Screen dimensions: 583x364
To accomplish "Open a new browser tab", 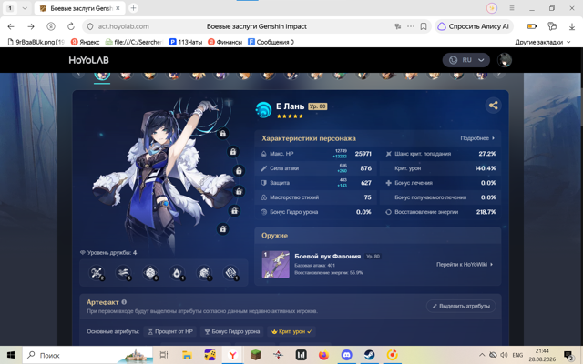I will click(x=133, y=8).
